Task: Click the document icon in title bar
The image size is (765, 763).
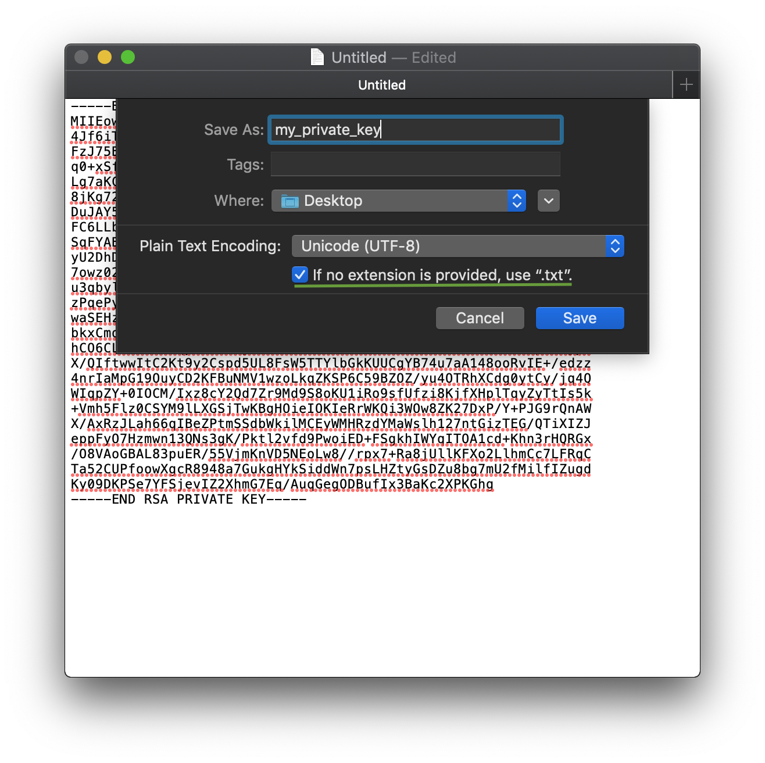Action: click(317, 57)
